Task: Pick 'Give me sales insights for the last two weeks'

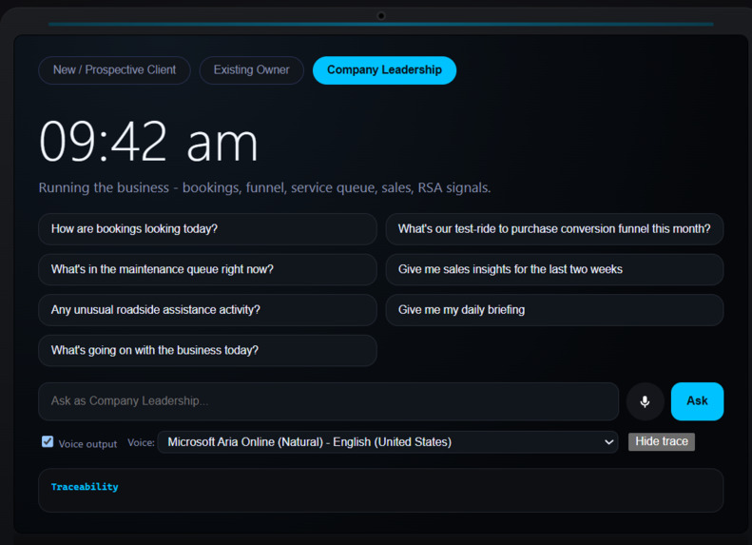Action: [554, 269]
